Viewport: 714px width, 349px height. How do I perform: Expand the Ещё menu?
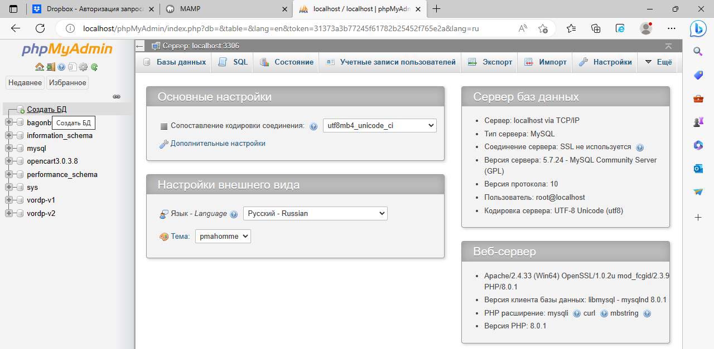(x=658, y=62)
